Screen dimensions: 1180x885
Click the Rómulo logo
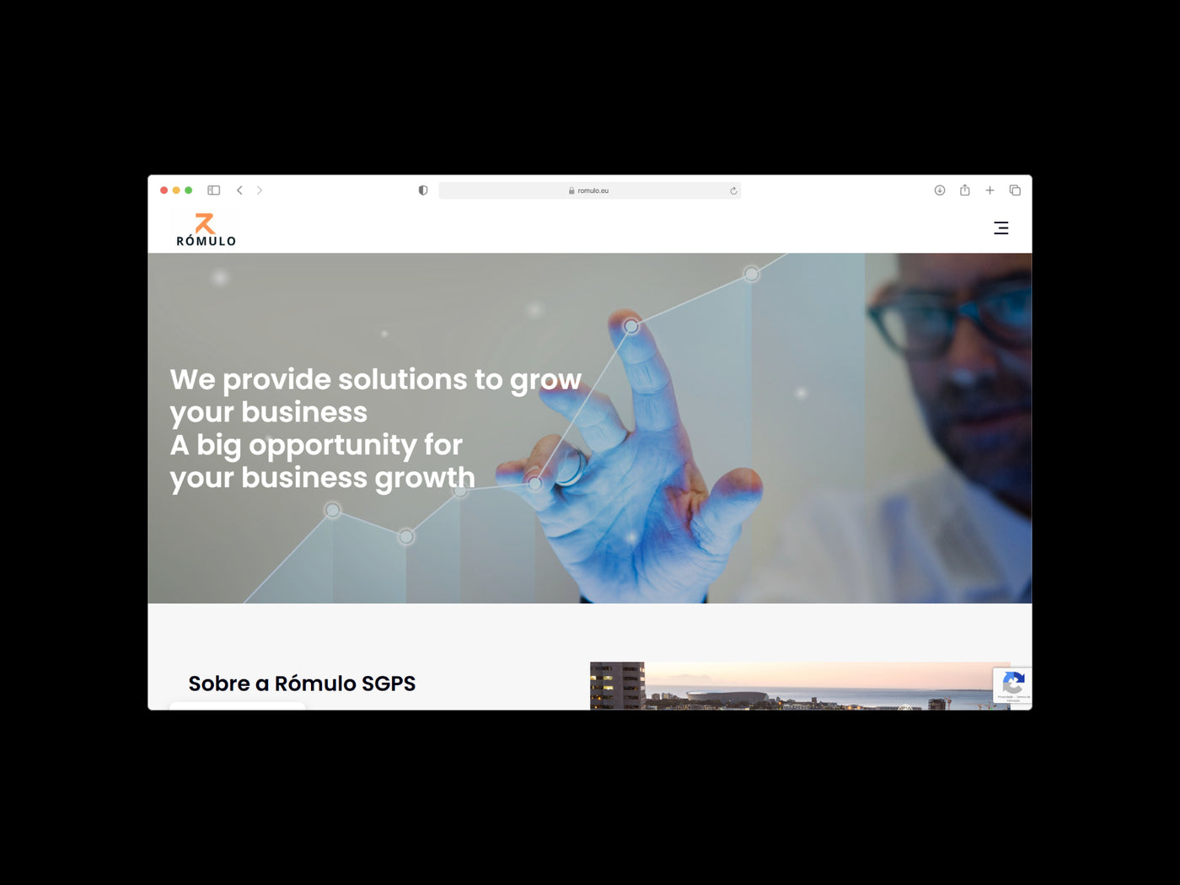(x=206, y=229)
